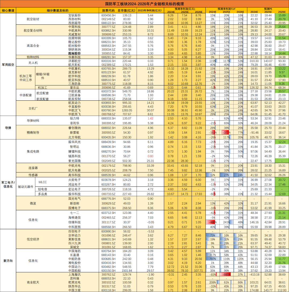Click the stock name 中航重机

click(x=74, y=69)
